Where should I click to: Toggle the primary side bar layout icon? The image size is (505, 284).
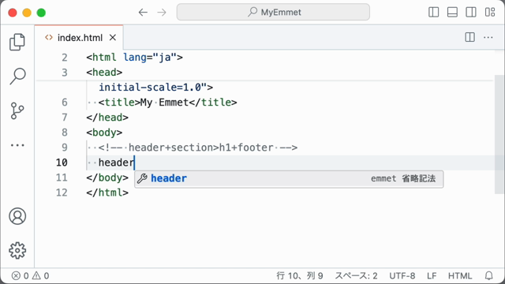433,13
